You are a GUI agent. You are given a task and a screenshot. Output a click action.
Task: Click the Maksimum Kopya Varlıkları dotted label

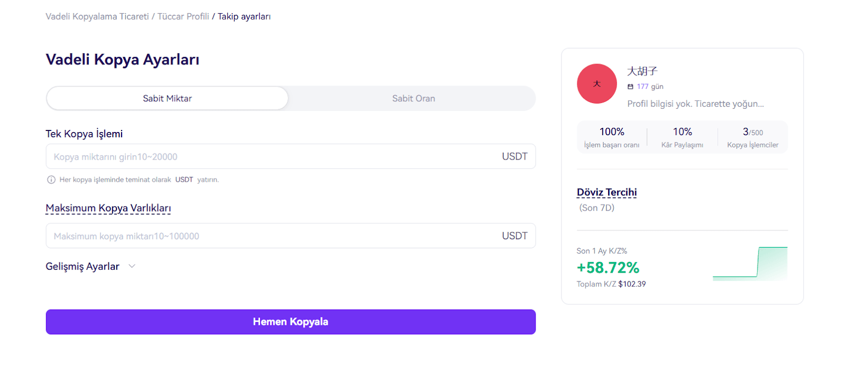pyautogui.click(x=108, y=208)
